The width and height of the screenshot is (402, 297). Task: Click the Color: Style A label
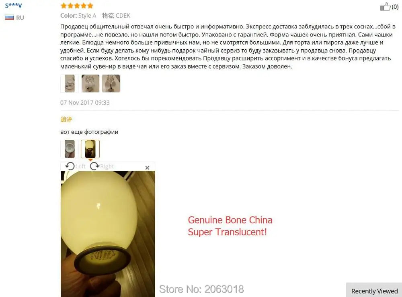click(x=78, y=16)
